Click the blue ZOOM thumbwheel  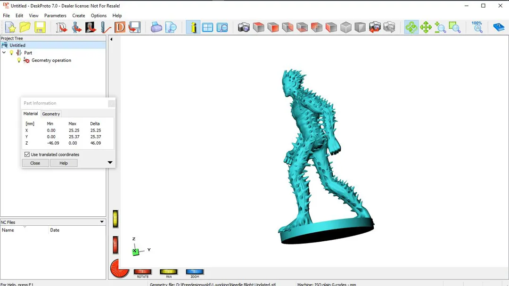pyautogui.click(x=195, y=272)
